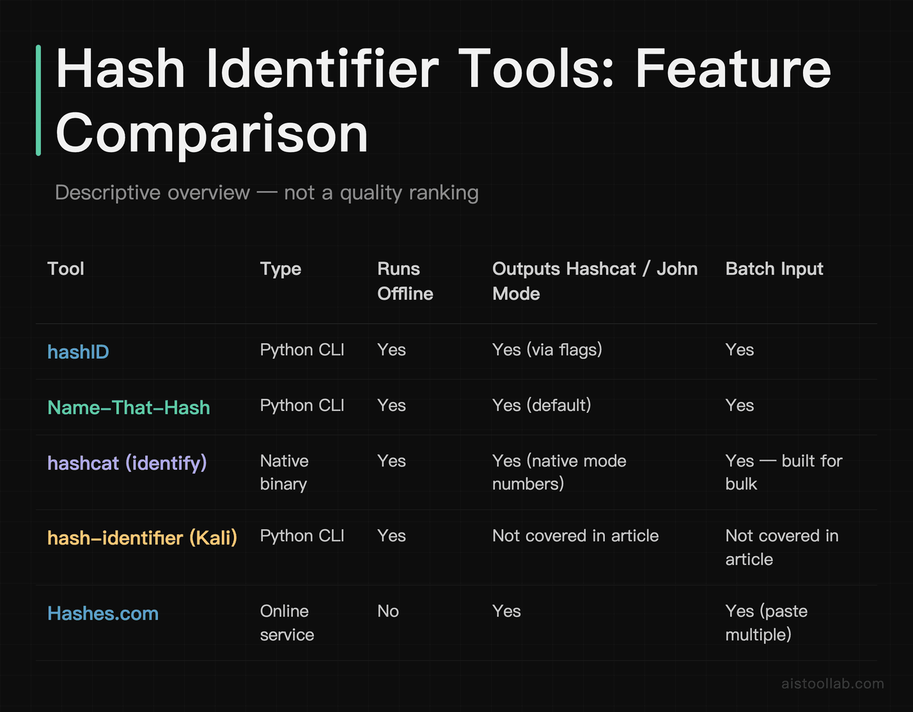Click the hashID tool name
Image resolution: width=913 pixels, height=712 pixels.
click(78, 352)
